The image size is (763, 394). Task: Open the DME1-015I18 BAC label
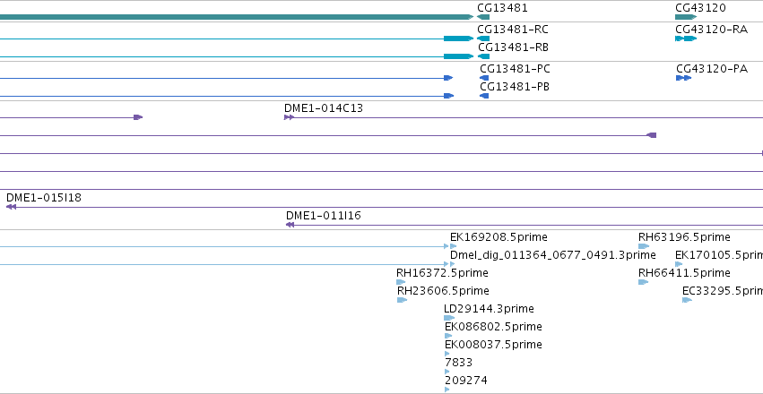coord(44,198)
